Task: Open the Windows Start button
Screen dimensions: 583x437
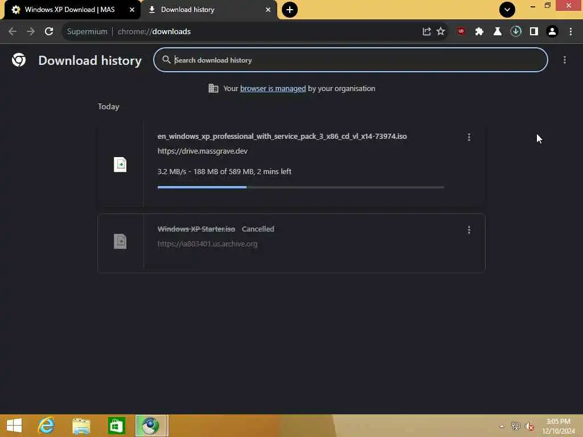Action: pos(14,426)
